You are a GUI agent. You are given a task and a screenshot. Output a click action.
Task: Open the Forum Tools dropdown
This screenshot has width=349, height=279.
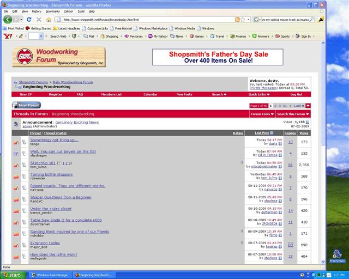pyautogui.click(x=262, y=114)
